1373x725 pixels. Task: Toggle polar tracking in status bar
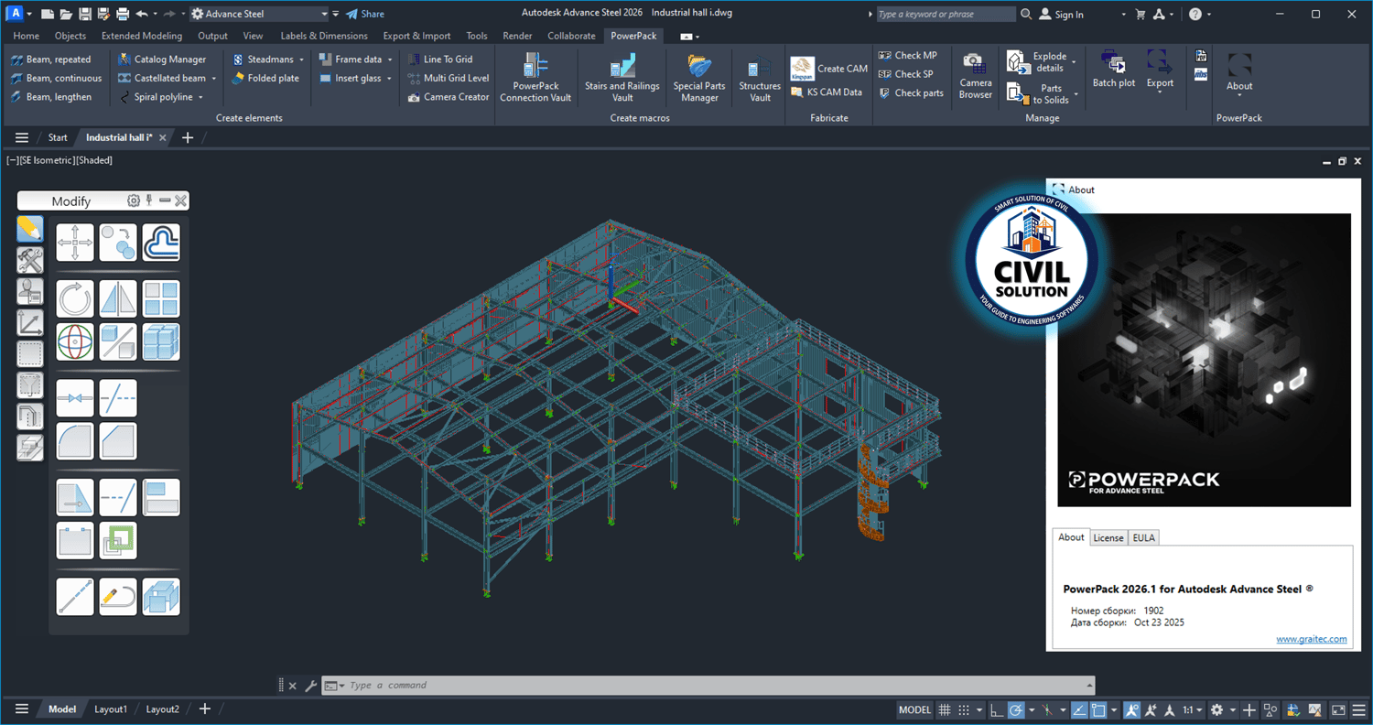tap(1016, 710)
